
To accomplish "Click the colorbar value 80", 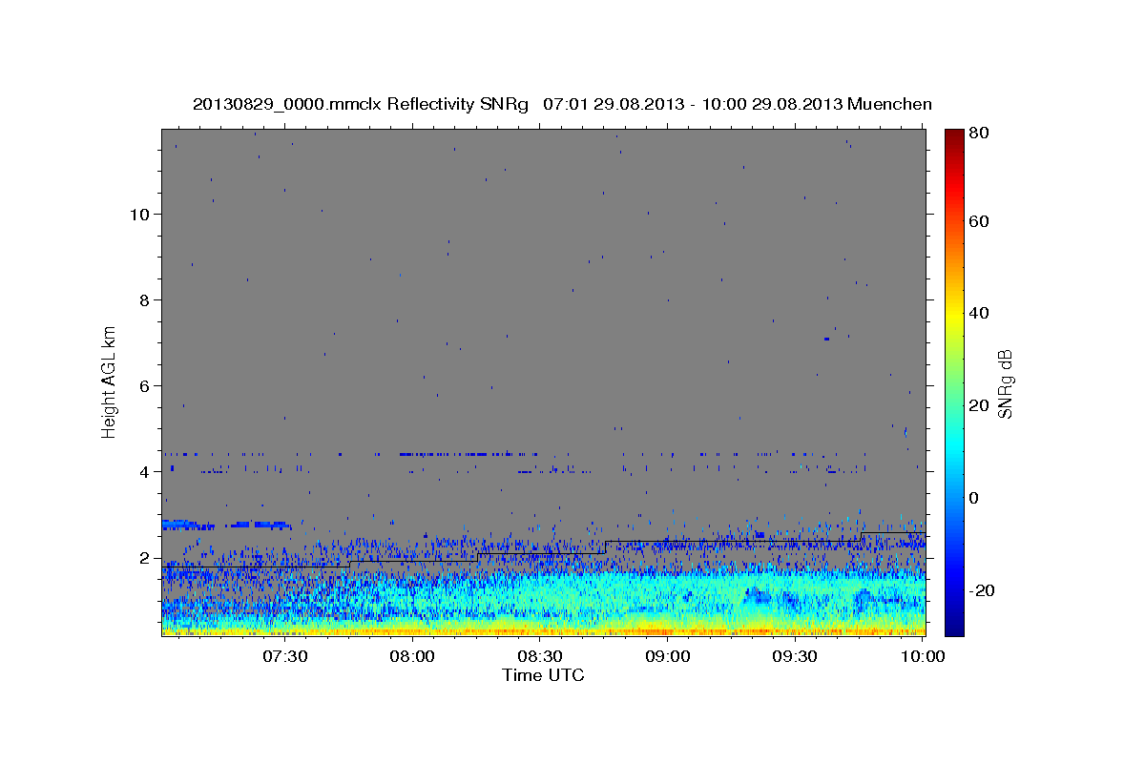I will (x=978, y=133).
